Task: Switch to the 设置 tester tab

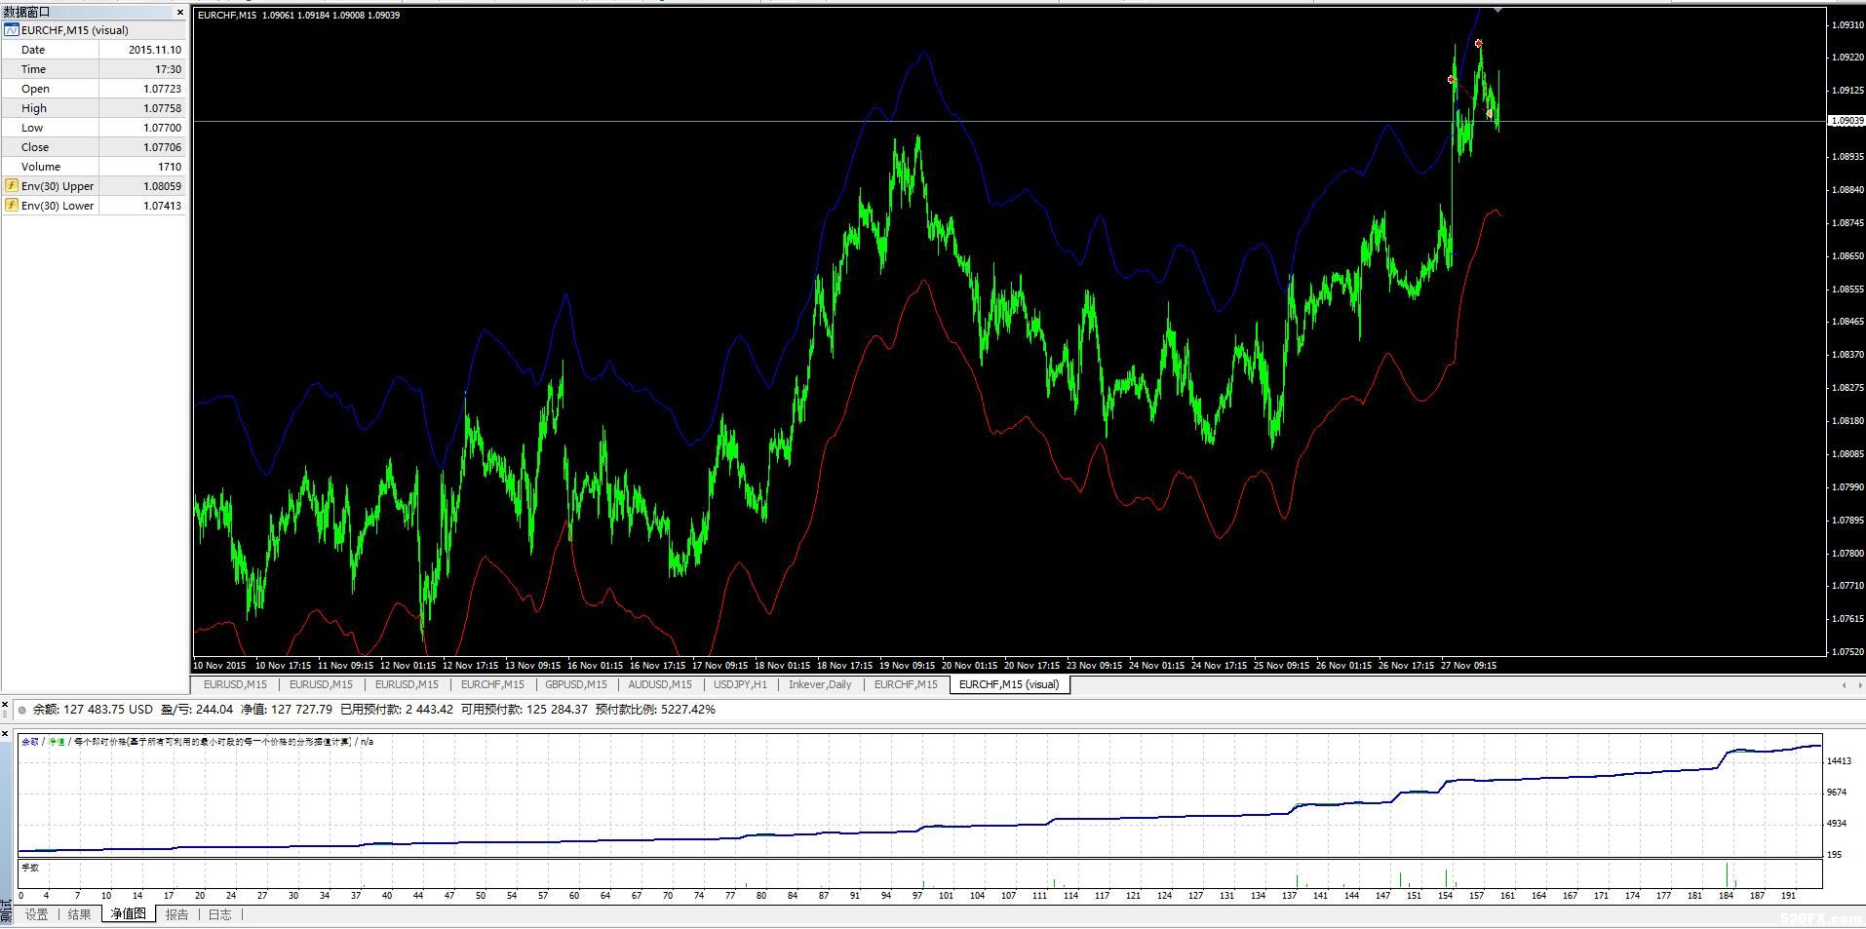Action: click(37, 914)
